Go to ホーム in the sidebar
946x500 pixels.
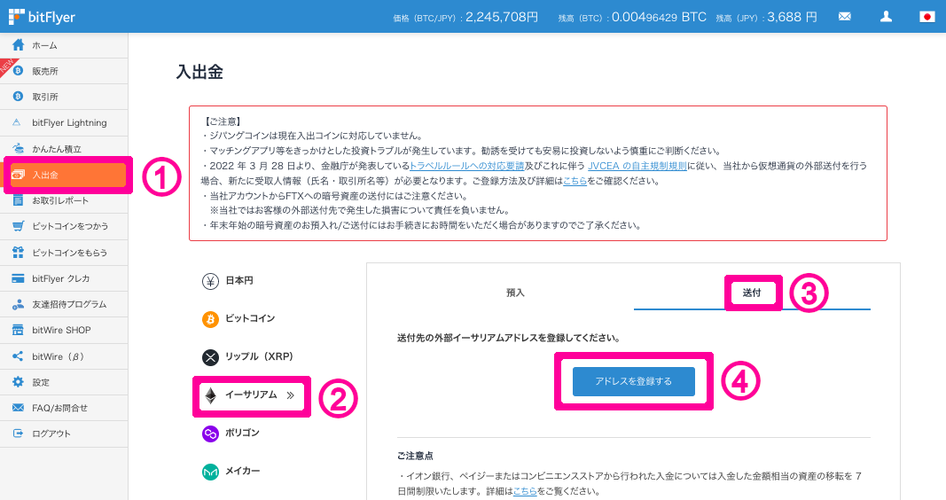coord(64,45)
